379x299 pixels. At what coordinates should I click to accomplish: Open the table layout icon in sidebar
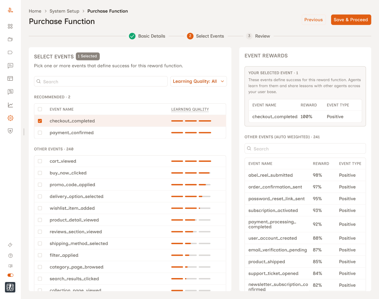coord(10,79)
